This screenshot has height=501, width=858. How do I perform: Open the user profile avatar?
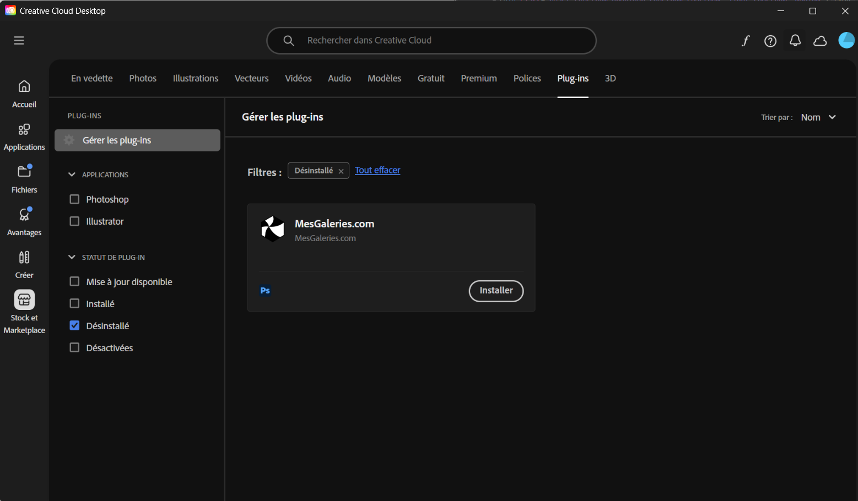pyautogui.click(x=846, y=40)
